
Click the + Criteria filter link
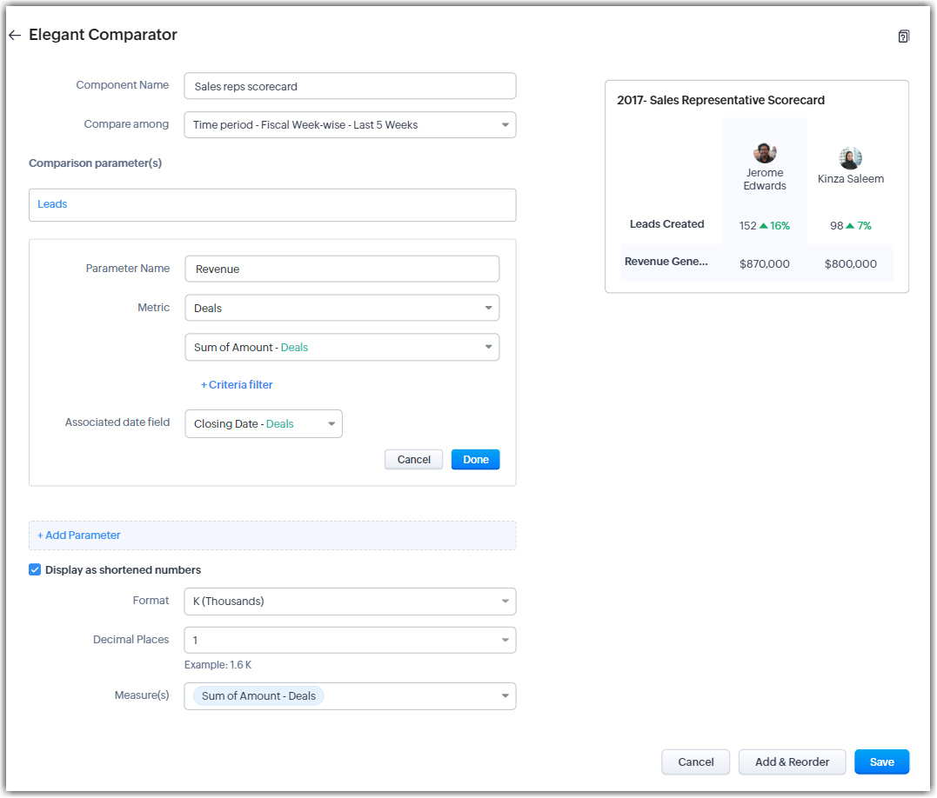click(x=237, y=385)
